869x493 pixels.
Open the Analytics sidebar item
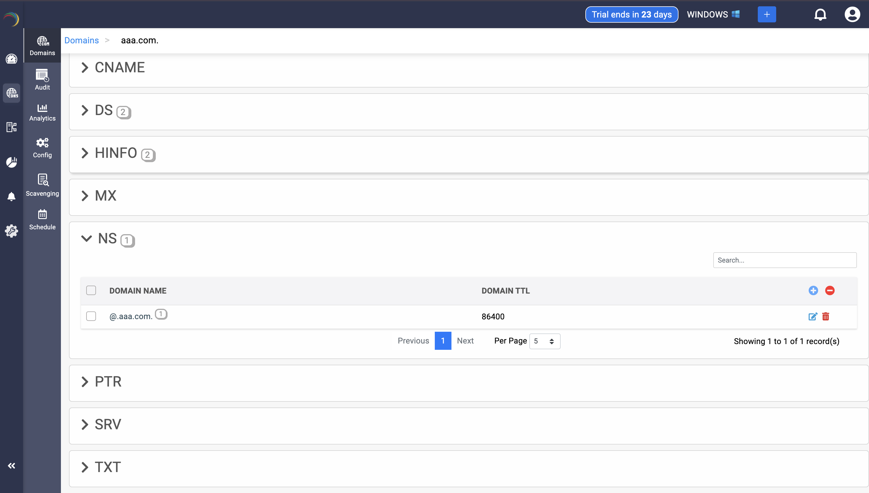tap(42, 112)
